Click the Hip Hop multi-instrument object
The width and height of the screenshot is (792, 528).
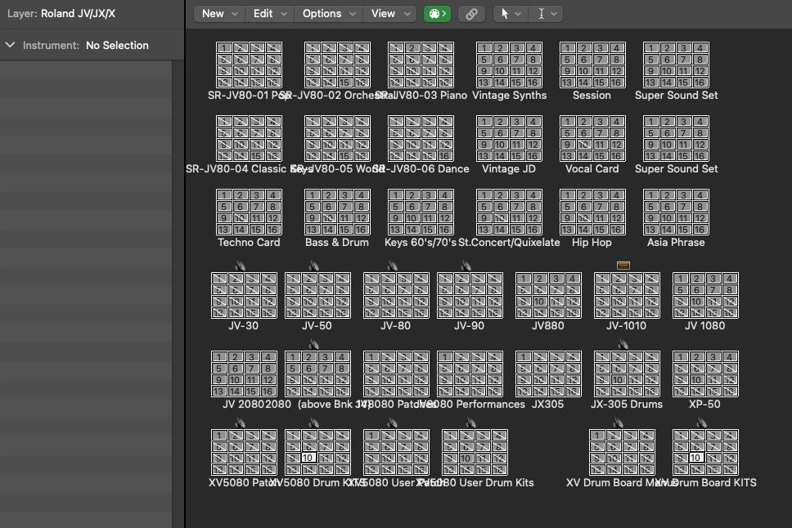(x=592, y=213)
